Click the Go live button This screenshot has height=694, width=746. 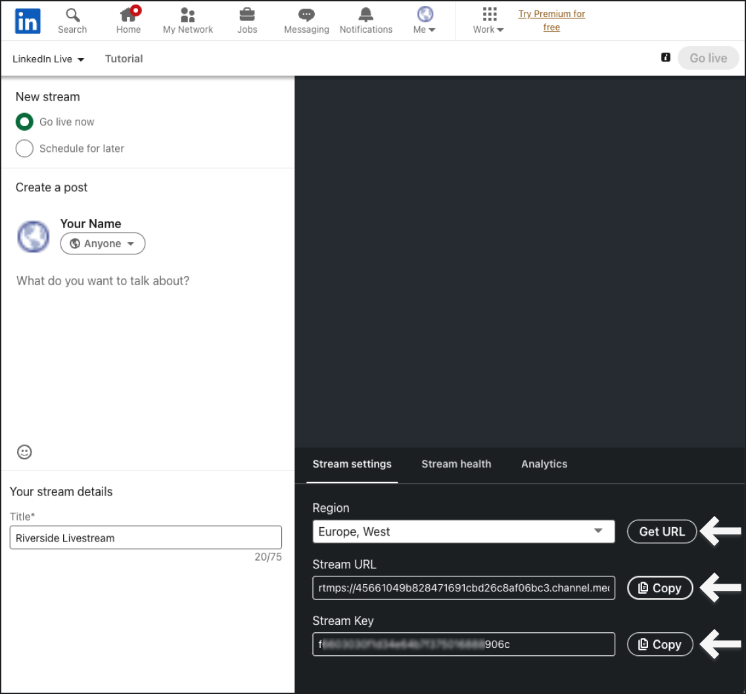[x=709, y=58]
